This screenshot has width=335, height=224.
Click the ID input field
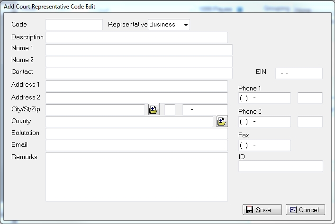pos(281,166)
